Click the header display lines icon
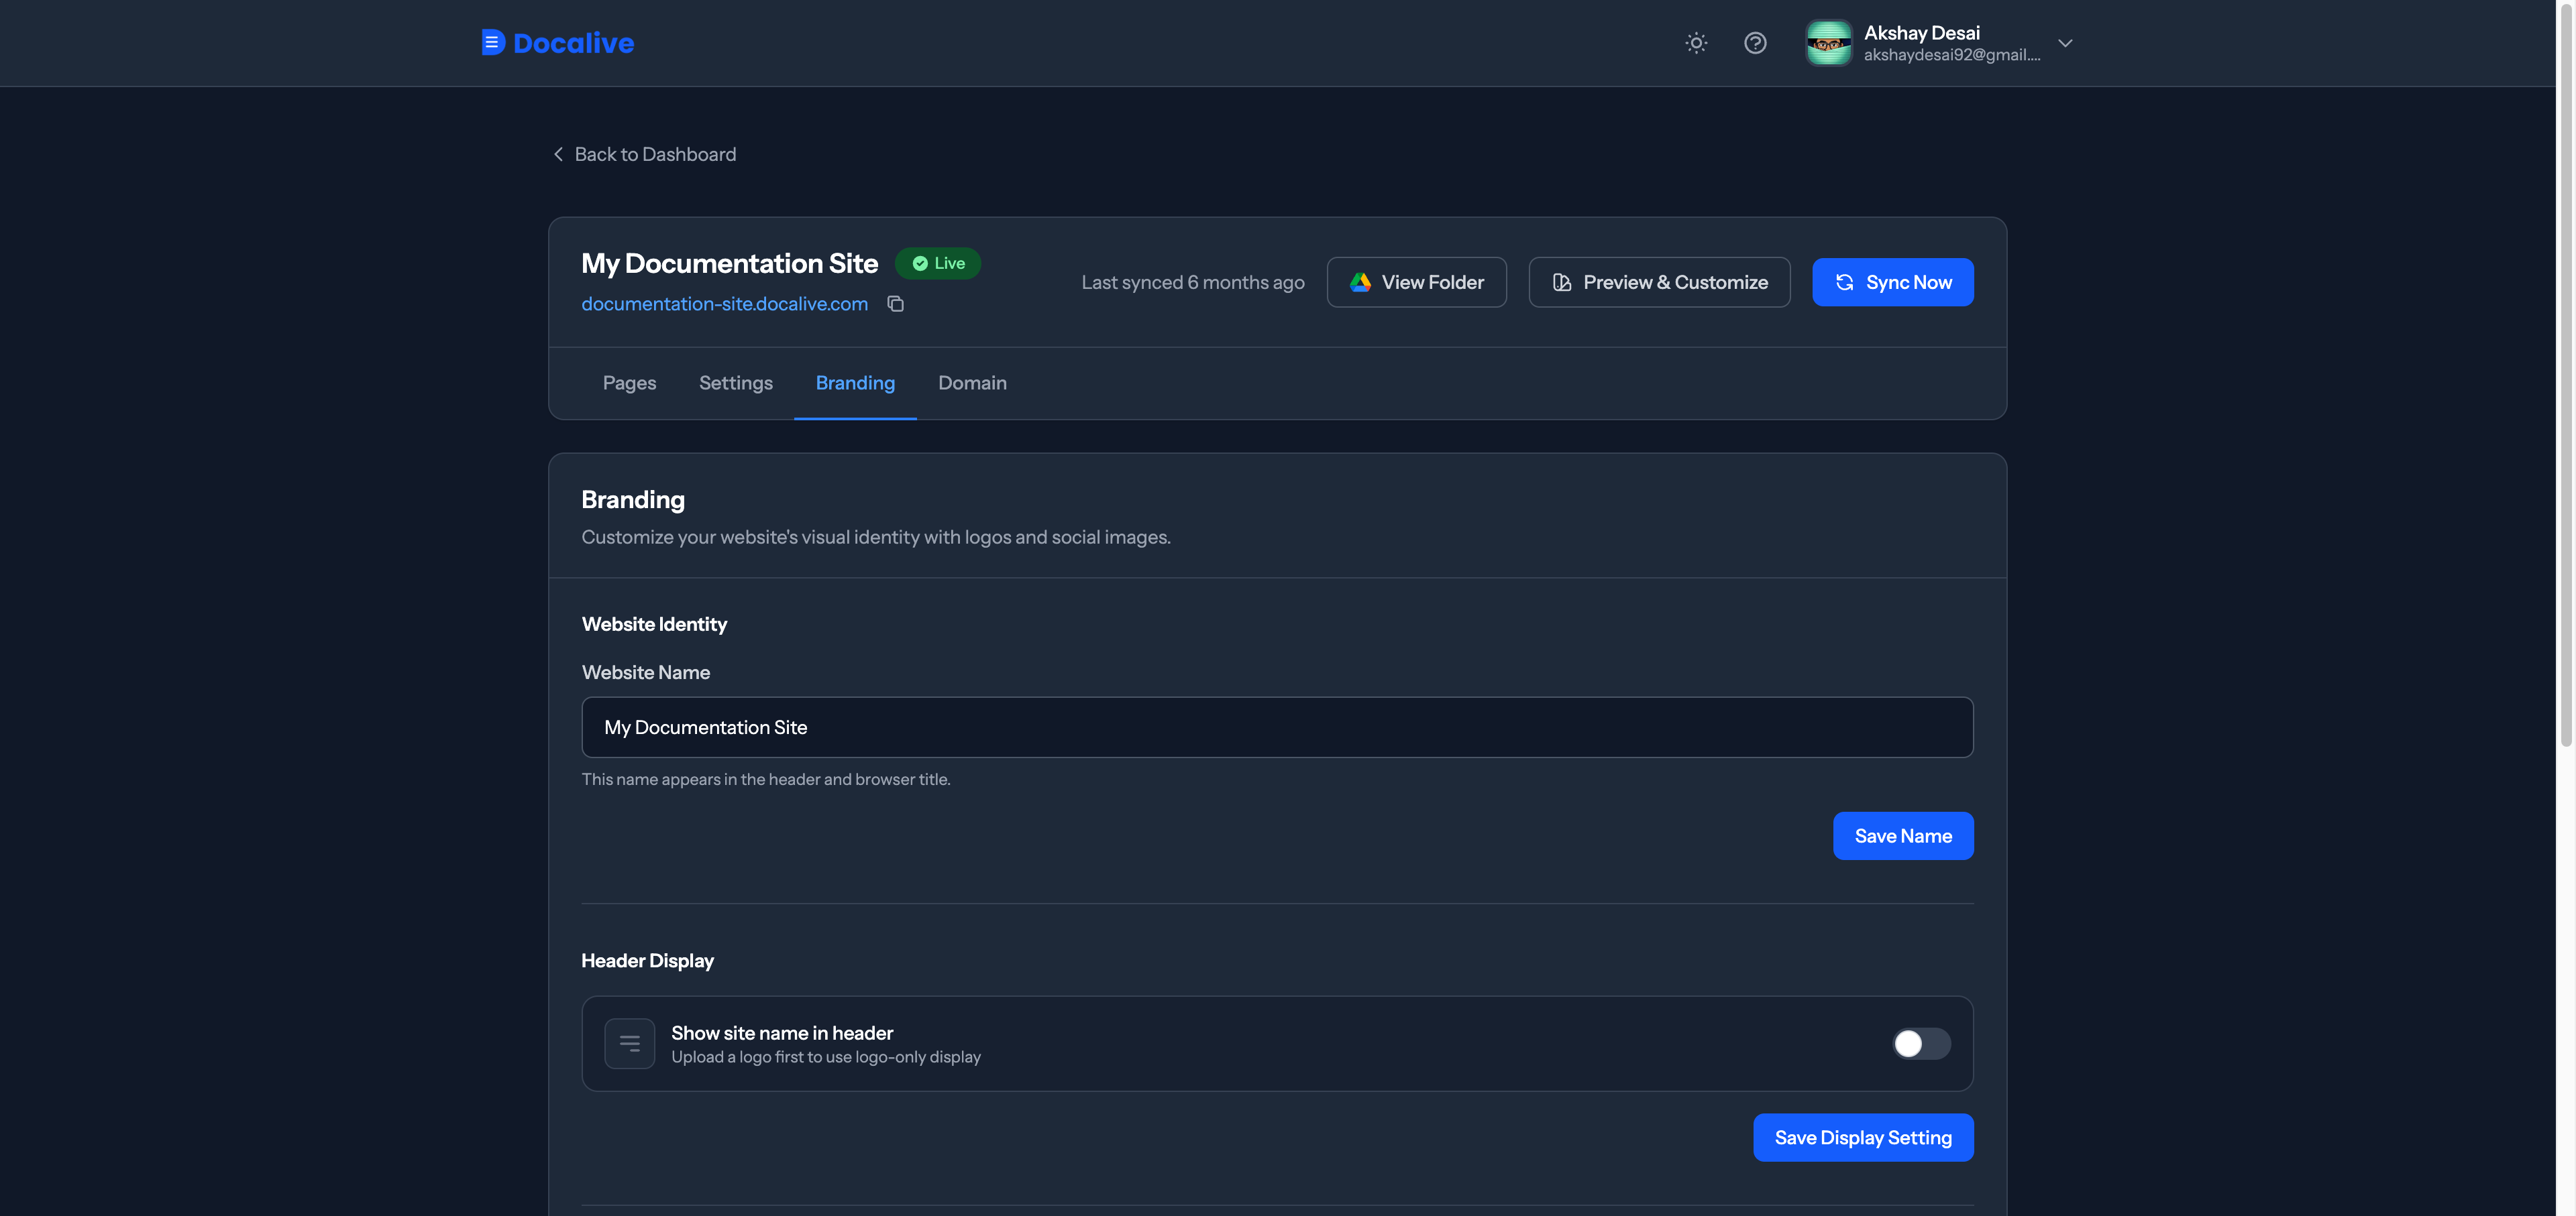This screenshot has width=2576, height=1216. tap(629, 1043)
